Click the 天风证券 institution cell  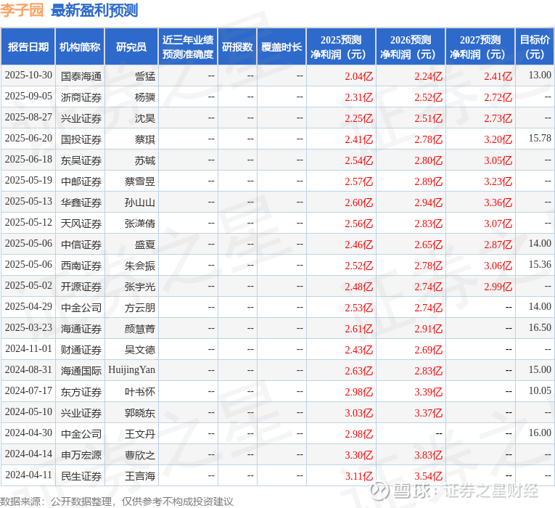(x=81, y=224)
